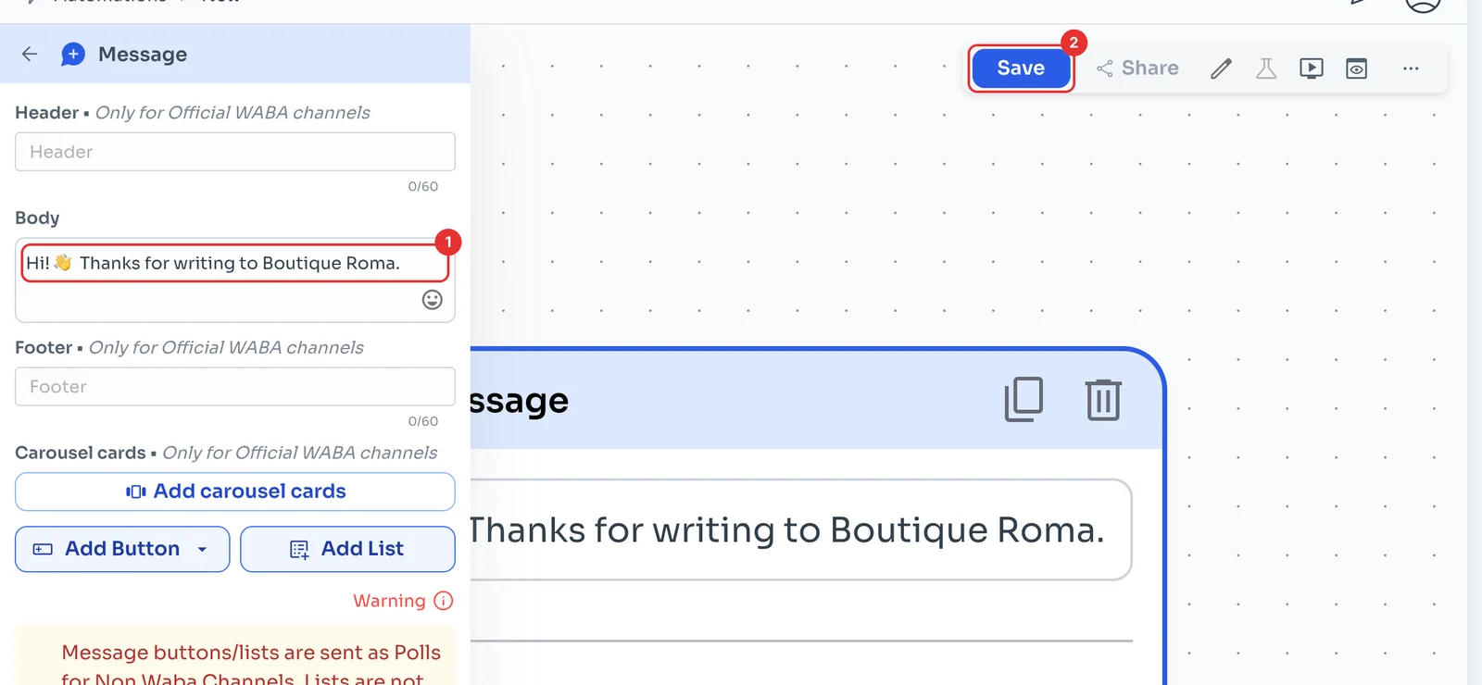Click the Body field label
The height and width of the screenshot is (685, 1482).
pos(37,218)
